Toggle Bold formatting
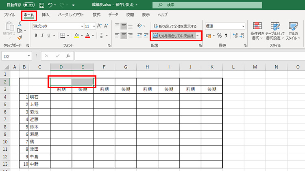Viewport: 305px width, 171px height. click(36, 36)
